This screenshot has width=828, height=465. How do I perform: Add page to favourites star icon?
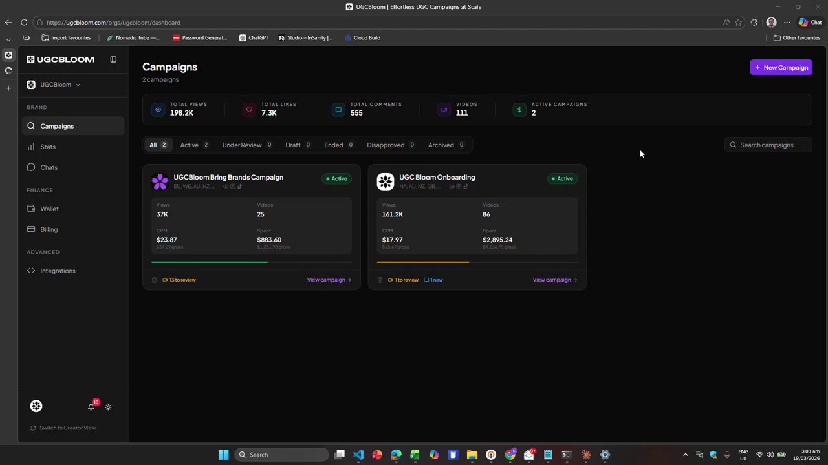[x=738, y=22]
